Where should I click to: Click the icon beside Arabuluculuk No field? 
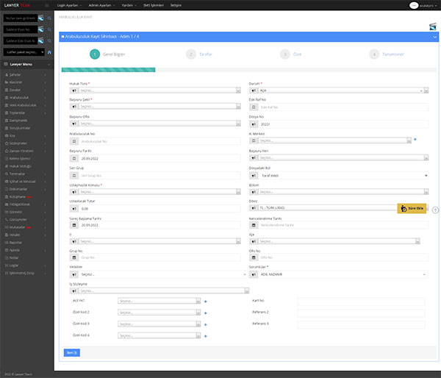tap(74, 141)
